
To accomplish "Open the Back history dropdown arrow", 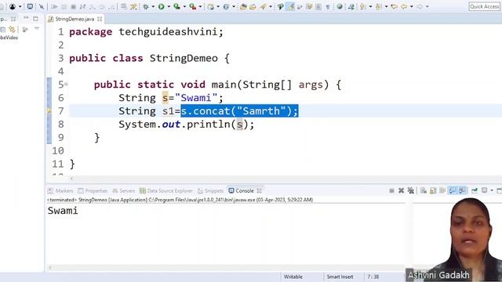I will point(411,6).
